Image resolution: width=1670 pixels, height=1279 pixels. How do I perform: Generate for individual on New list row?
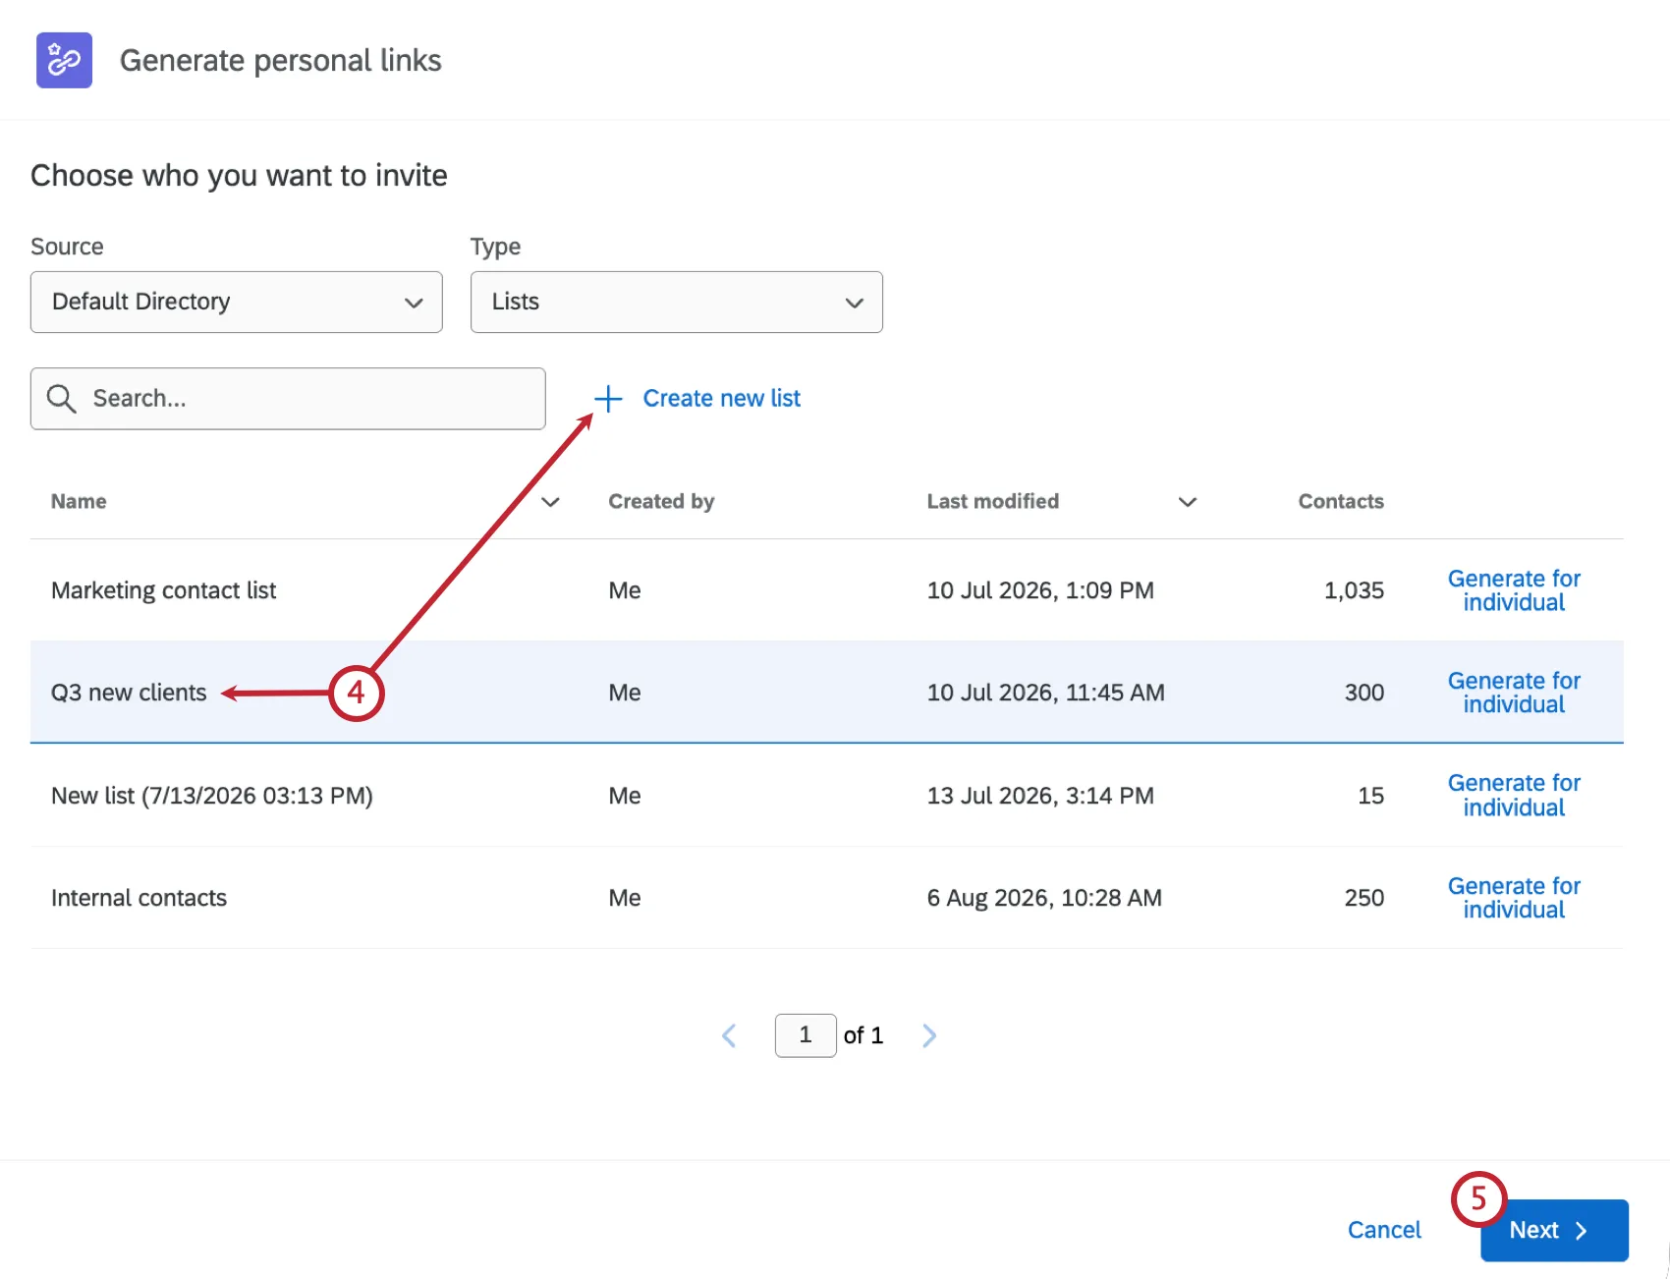tap(1514, 795)
